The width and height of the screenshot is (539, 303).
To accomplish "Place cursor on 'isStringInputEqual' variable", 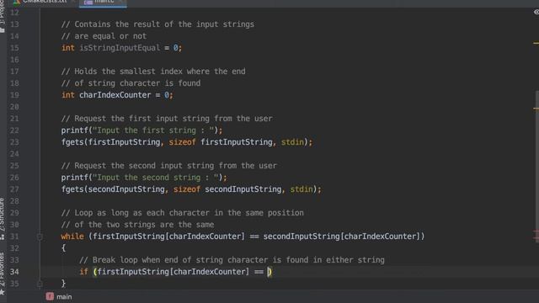I will click(x=120, y=48).
